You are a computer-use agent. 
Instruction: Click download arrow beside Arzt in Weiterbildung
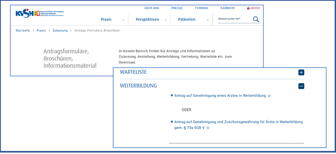[269, 96]
